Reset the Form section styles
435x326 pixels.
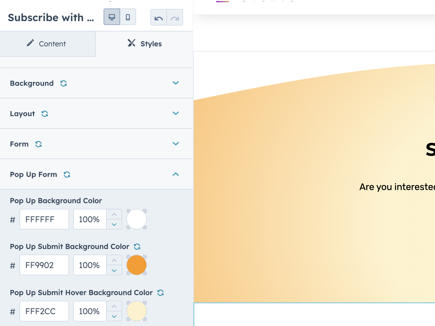click(x=39, y=144)
